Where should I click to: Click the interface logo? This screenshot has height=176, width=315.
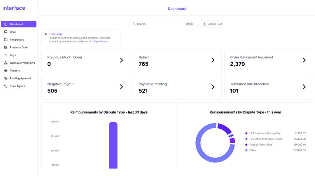tap(14, 8)
